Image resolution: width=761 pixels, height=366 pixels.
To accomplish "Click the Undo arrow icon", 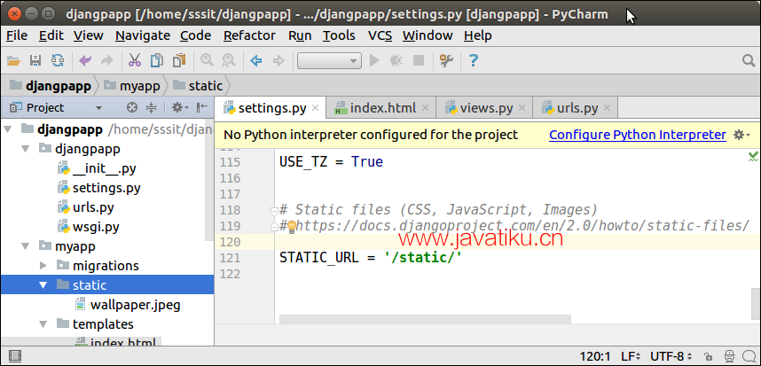I will coord(85,60).
